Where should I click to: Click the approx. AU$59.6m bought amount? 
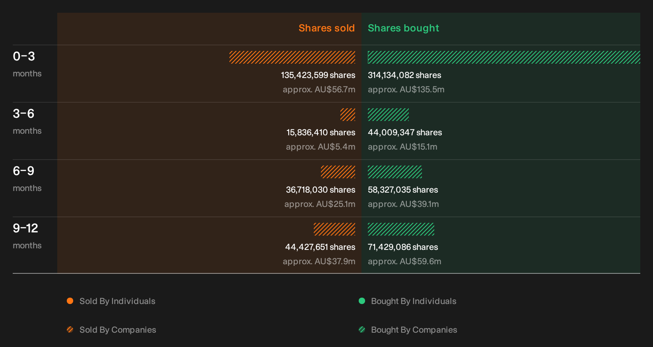pyautogui.click(x=404, y=261)
